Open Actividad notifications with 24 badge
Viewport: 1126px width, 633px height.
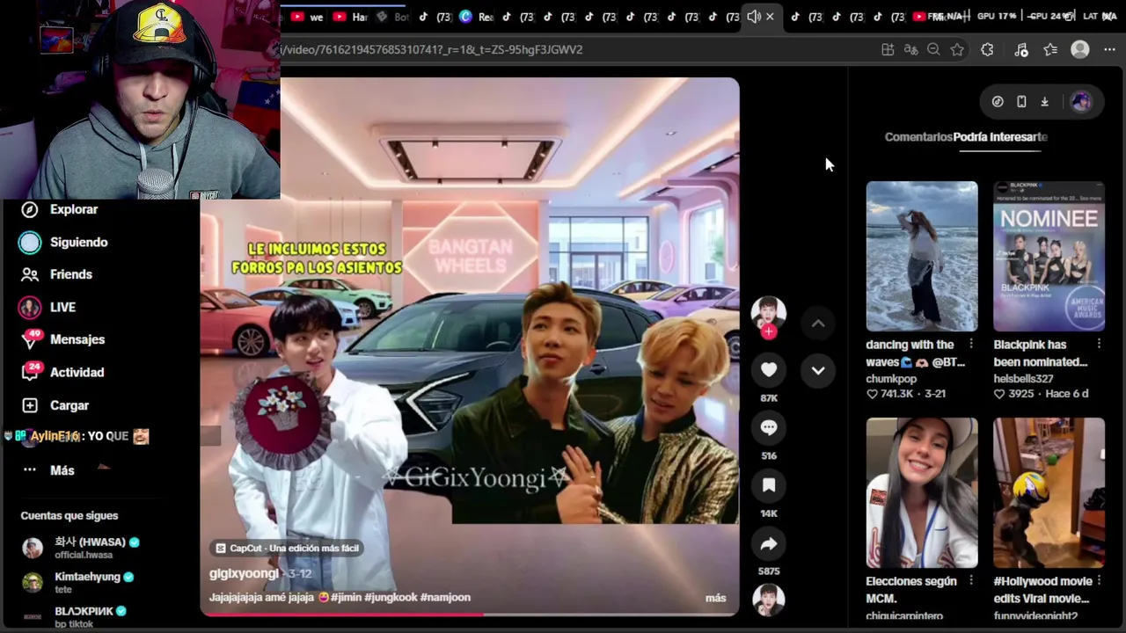pos(62,372)
